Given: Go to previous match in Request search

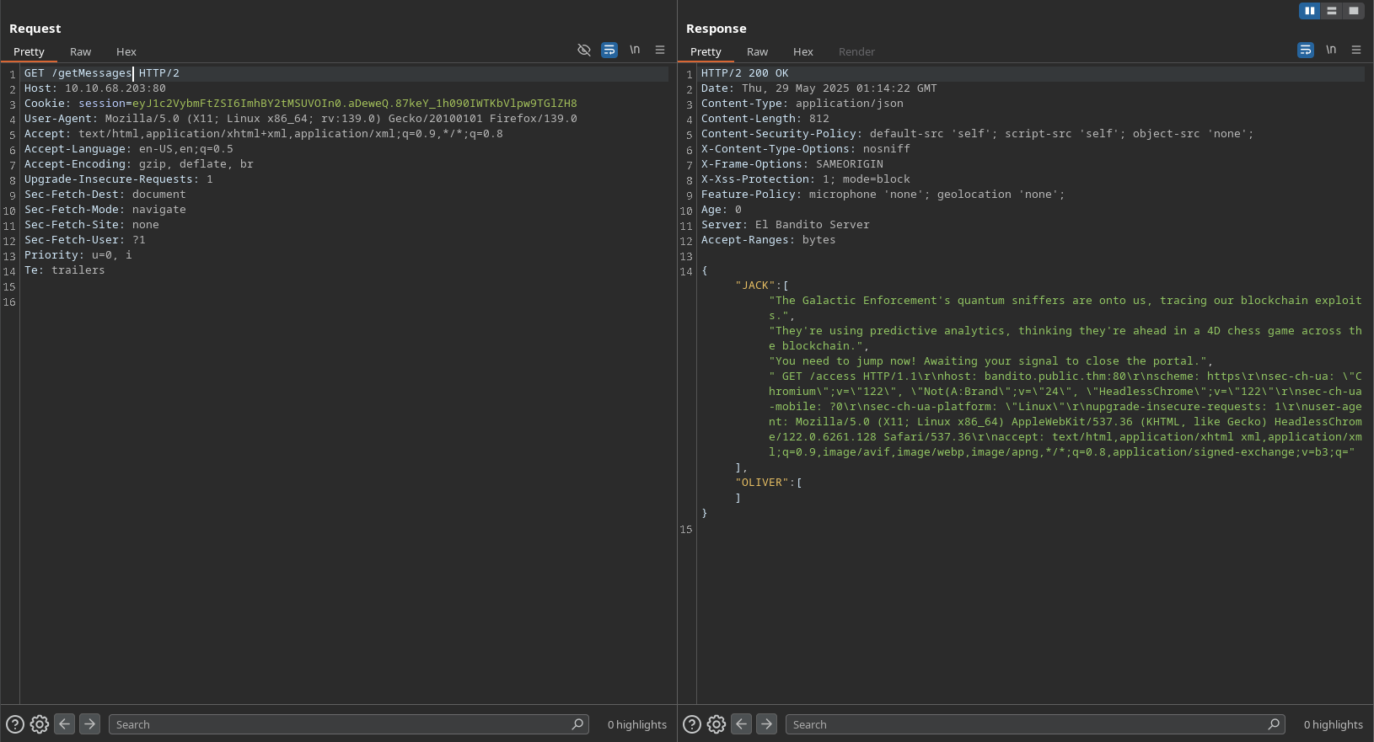Looking at the screenshot, I should (65, 724).
